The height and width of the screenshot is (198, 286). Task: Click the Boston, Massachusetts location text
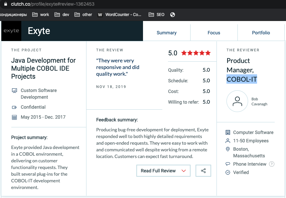click(x=249, y=152)
